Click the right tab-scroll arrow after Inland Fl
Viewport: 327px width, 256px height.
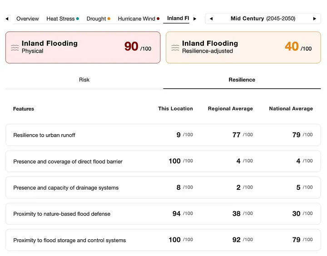(x=195, y=19)
